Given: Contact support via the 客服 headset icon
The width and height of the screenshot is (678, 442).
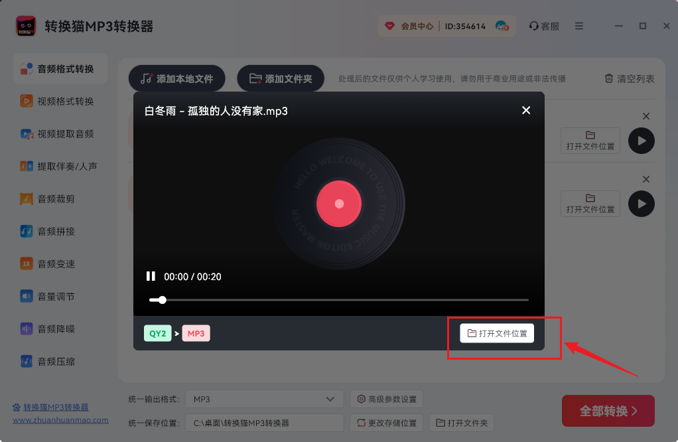Looking at the screenshot, I should (x=544, y=26).
